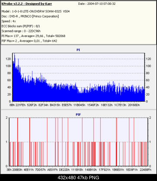Click the PI chart title
Viewport: 157px width, 181px height.
tap(78, 50)
